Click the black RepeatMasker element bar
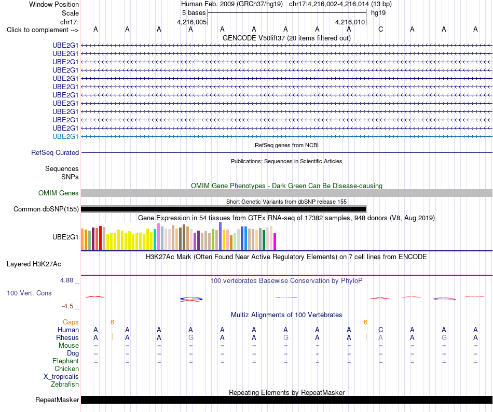 [286, 400]
